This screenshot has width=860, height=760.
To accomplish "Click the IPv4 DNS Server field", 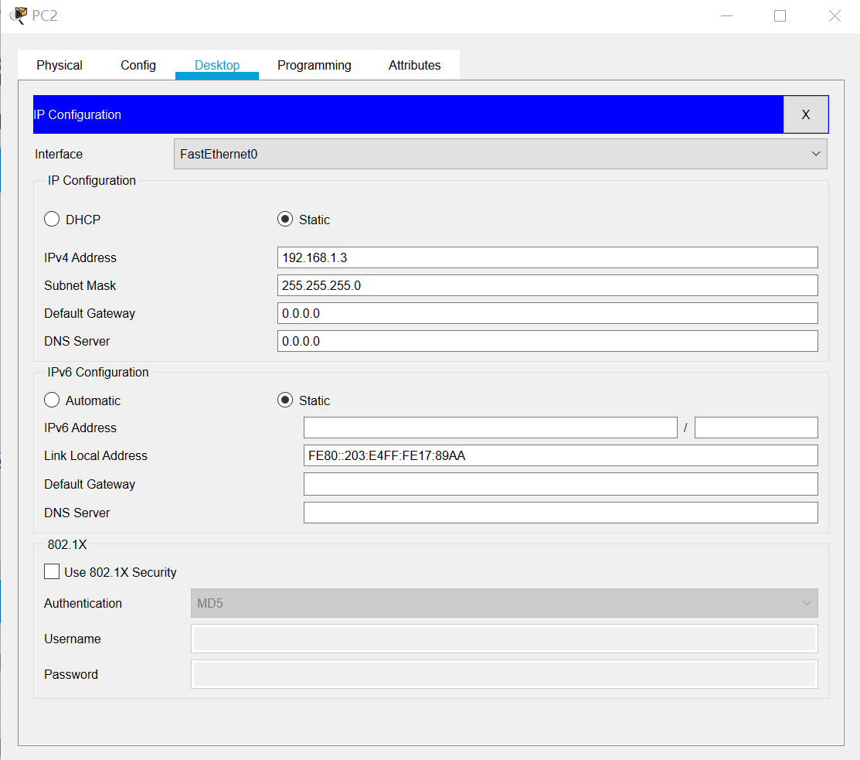I will click(x=547, y=341).
